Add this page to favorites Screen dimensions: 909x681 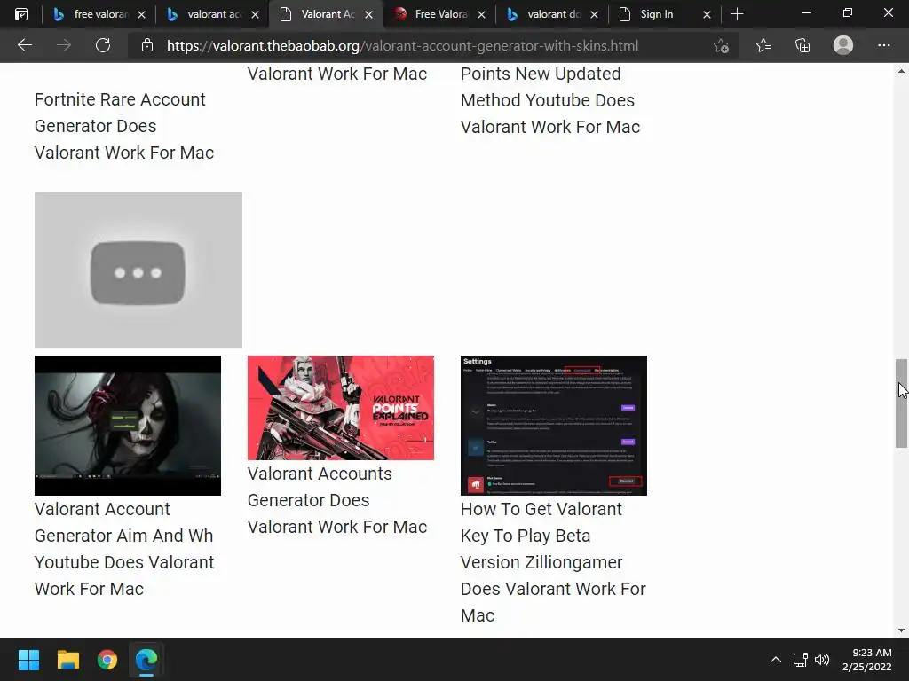tap(721, 46)
